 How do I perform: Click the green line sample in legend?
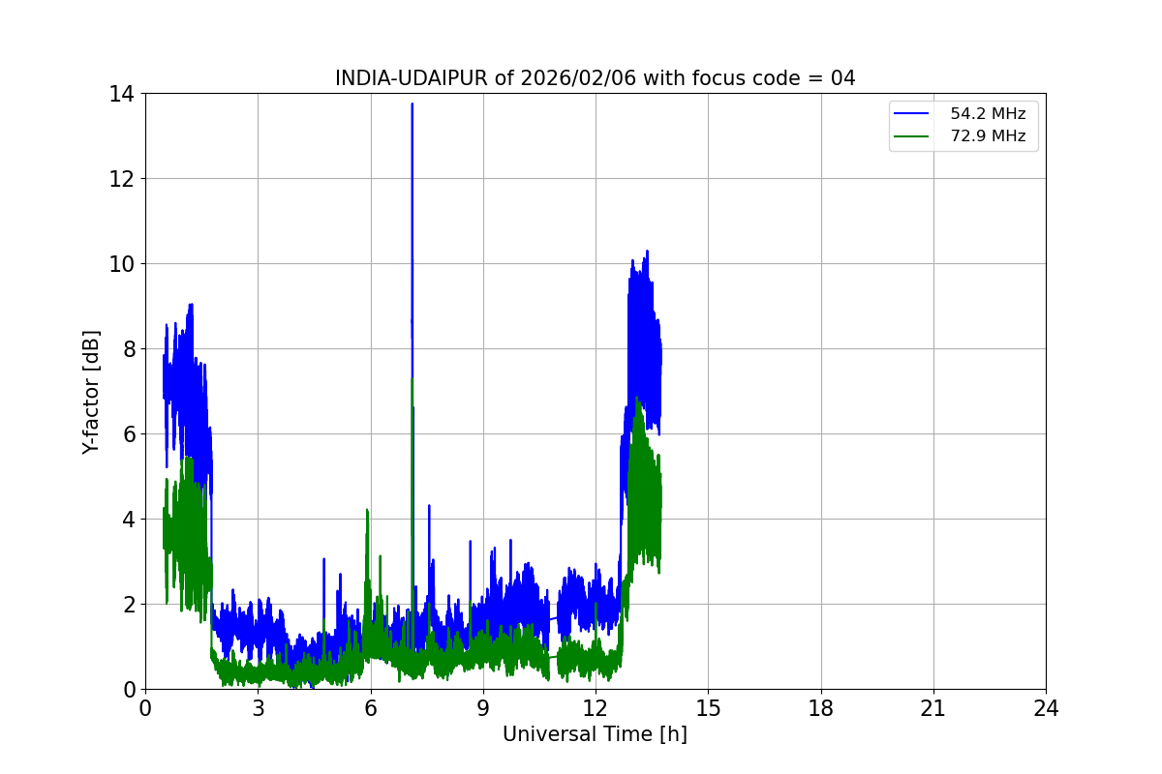[913, 136]
